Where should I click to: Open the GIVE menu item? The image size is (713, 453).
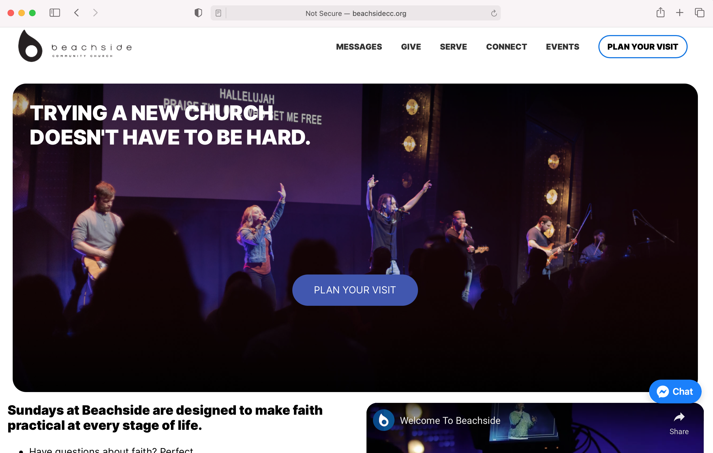tap(411, 47)
